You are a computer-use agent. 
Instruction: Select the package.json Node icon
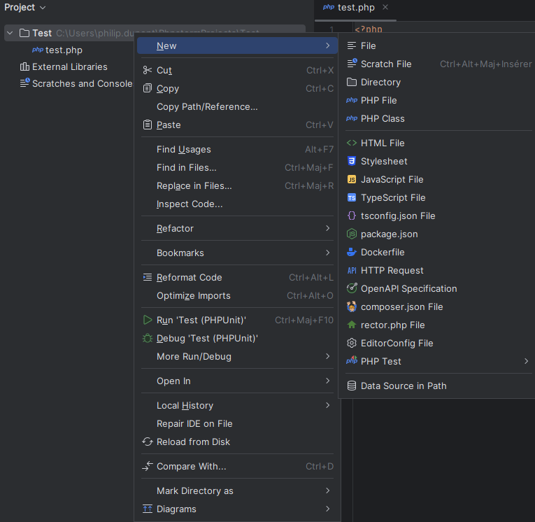[352, 234]
